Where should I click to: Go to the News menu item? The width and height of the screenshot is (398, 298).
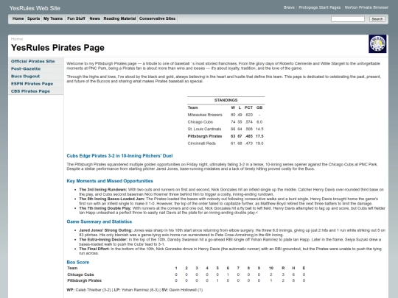click(94, 18)
